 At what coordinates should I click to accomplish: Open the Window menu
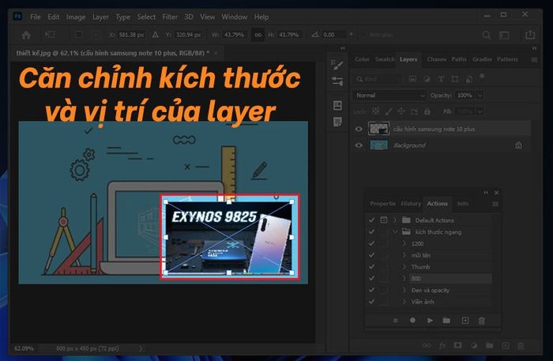(234, 17)
